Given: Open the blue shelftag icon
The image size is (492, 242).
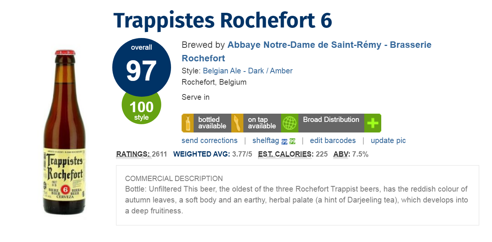Looking at the screenshot, I should pyautogui.click(x=284, y=142).
